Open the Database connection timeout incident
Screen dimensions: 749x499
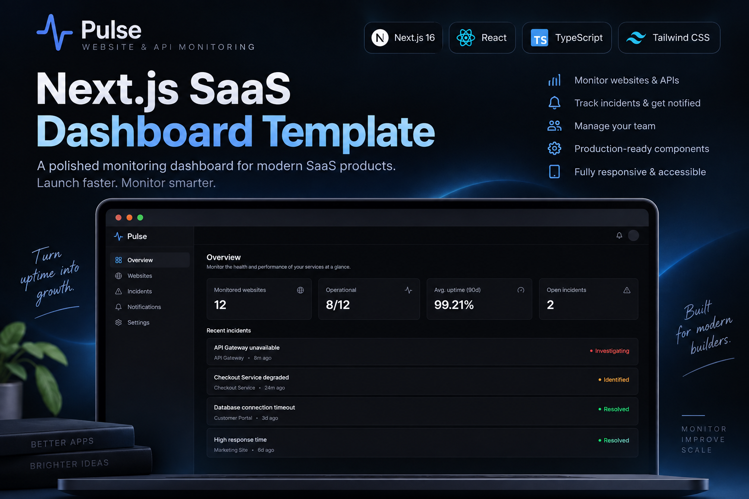422,412
